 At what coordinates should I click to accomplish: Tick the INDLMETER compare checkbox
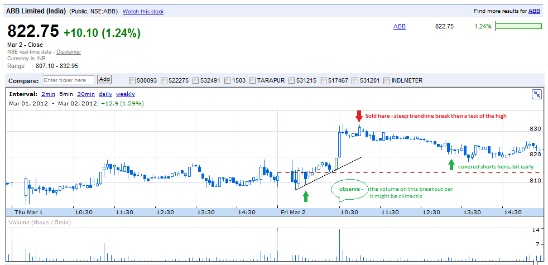point(387,81)
